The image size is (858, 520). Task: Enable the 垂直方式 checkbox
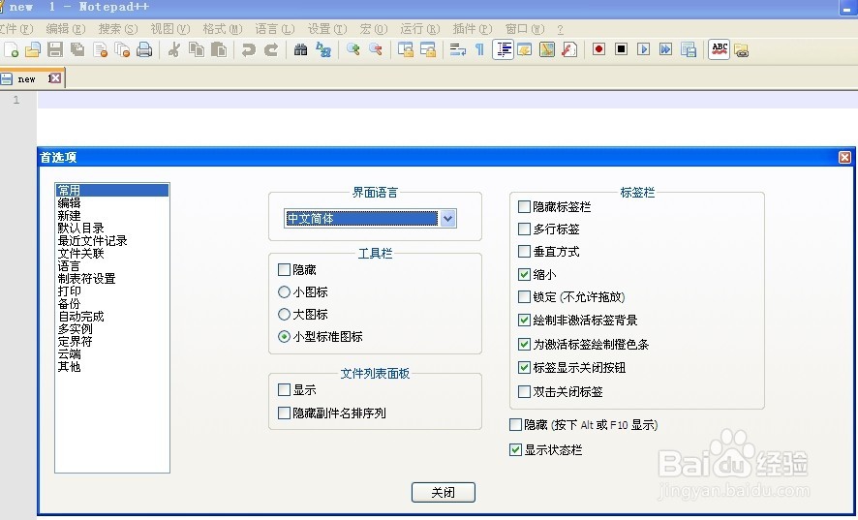tap(524, 251)
